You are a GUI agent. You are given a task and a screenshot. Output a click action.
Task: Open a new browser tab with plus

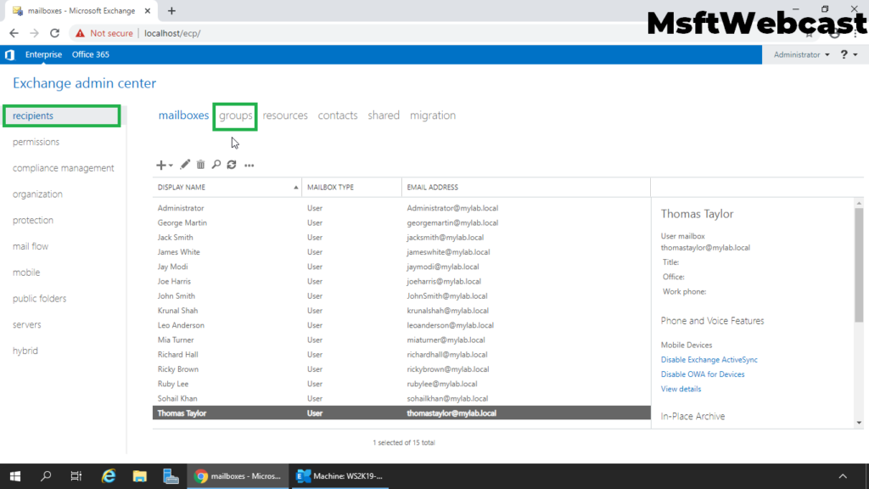[x=171, y=10]
